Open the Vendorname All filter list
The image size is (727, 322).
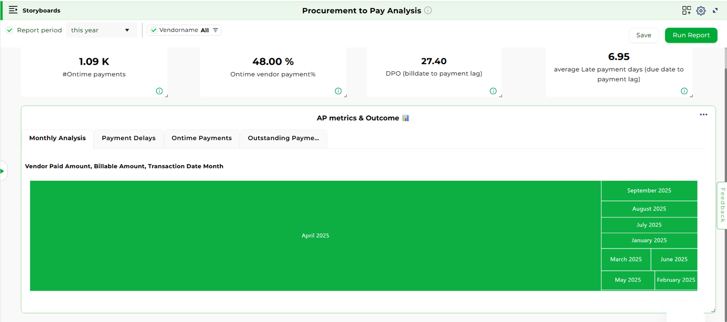[x=215, y=30]
